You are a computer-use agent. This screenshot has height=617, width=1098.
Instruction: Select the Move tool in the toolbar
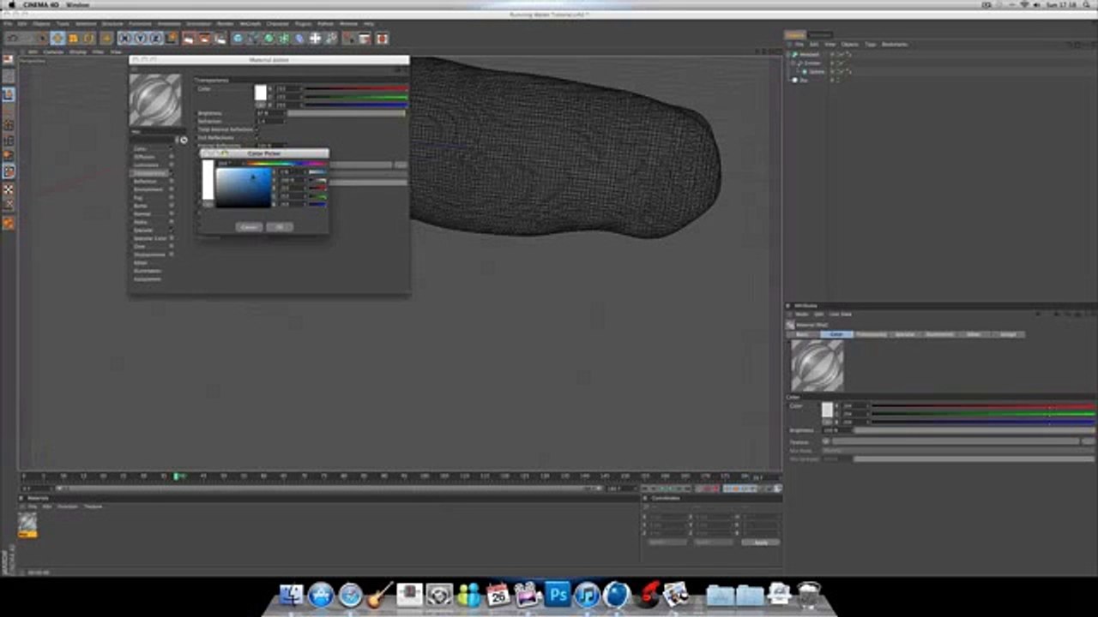pyautogui.click(x=57, y=39)
